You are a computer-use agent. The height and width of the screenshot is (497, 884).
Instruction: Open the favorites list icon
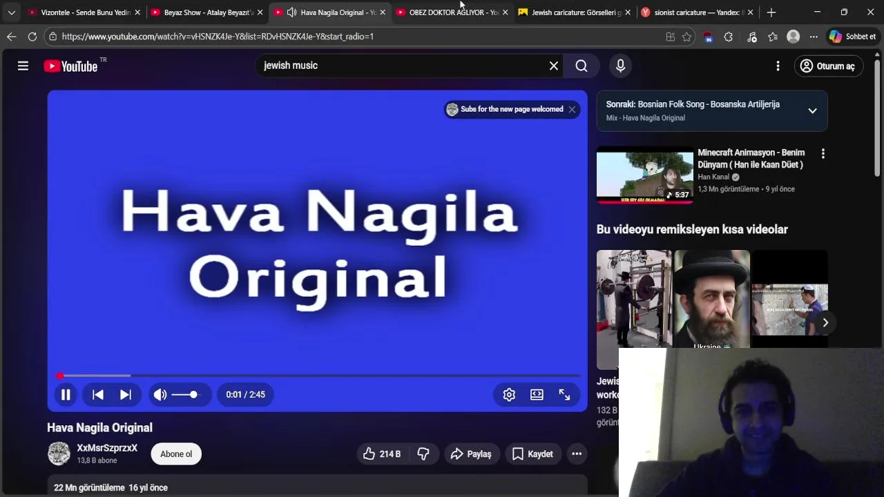(773, 37)
